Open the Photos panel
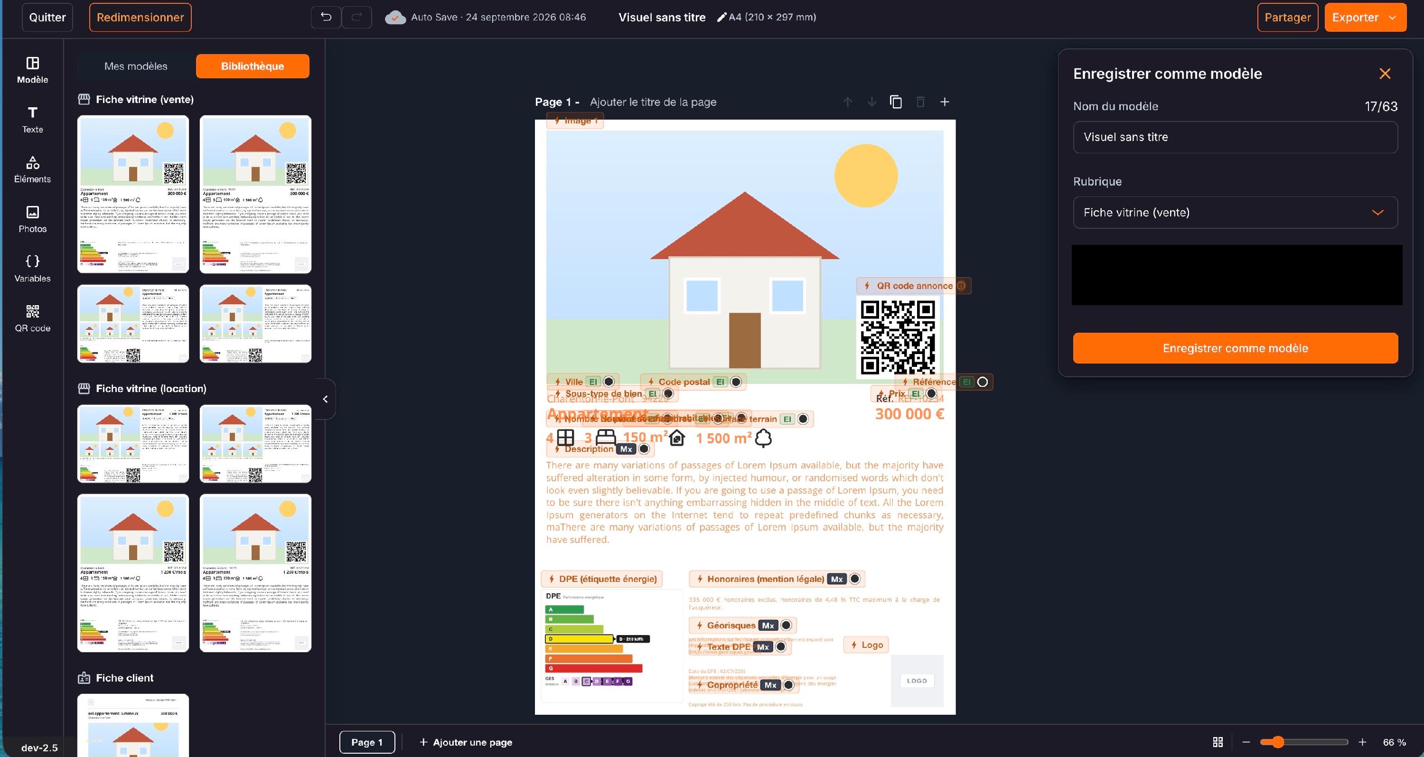This screenshot has width=1424, height=757. 33,219
